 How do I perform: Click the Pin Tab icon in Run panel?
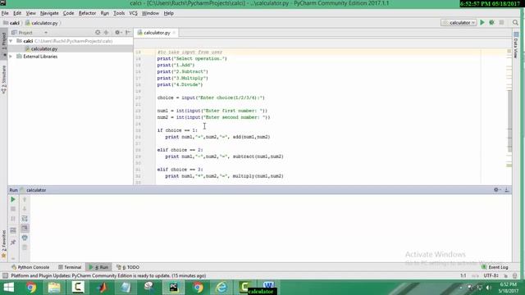(13, 243)
